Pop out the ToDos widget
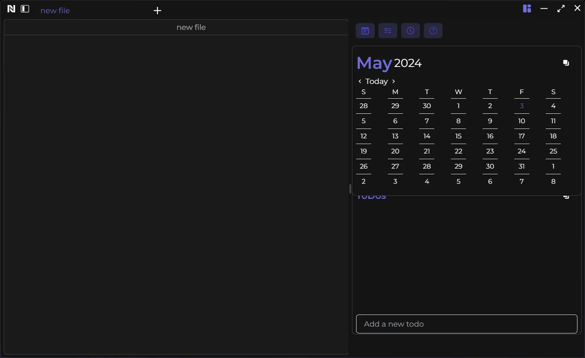This screenshot has height=358, width=585. (566, 197)
